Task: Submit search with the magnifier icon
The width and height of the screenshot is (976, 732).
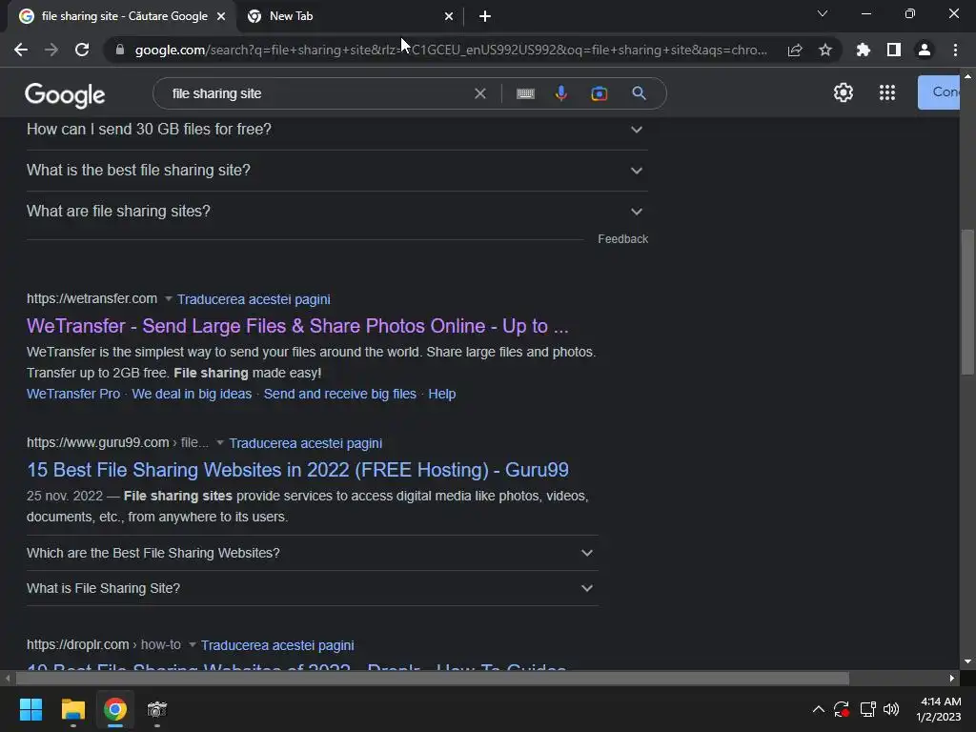Action: coord(639,94)
